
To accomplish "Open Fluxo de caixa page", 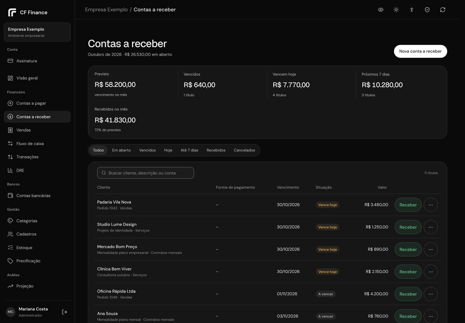I will pos(37,144).
